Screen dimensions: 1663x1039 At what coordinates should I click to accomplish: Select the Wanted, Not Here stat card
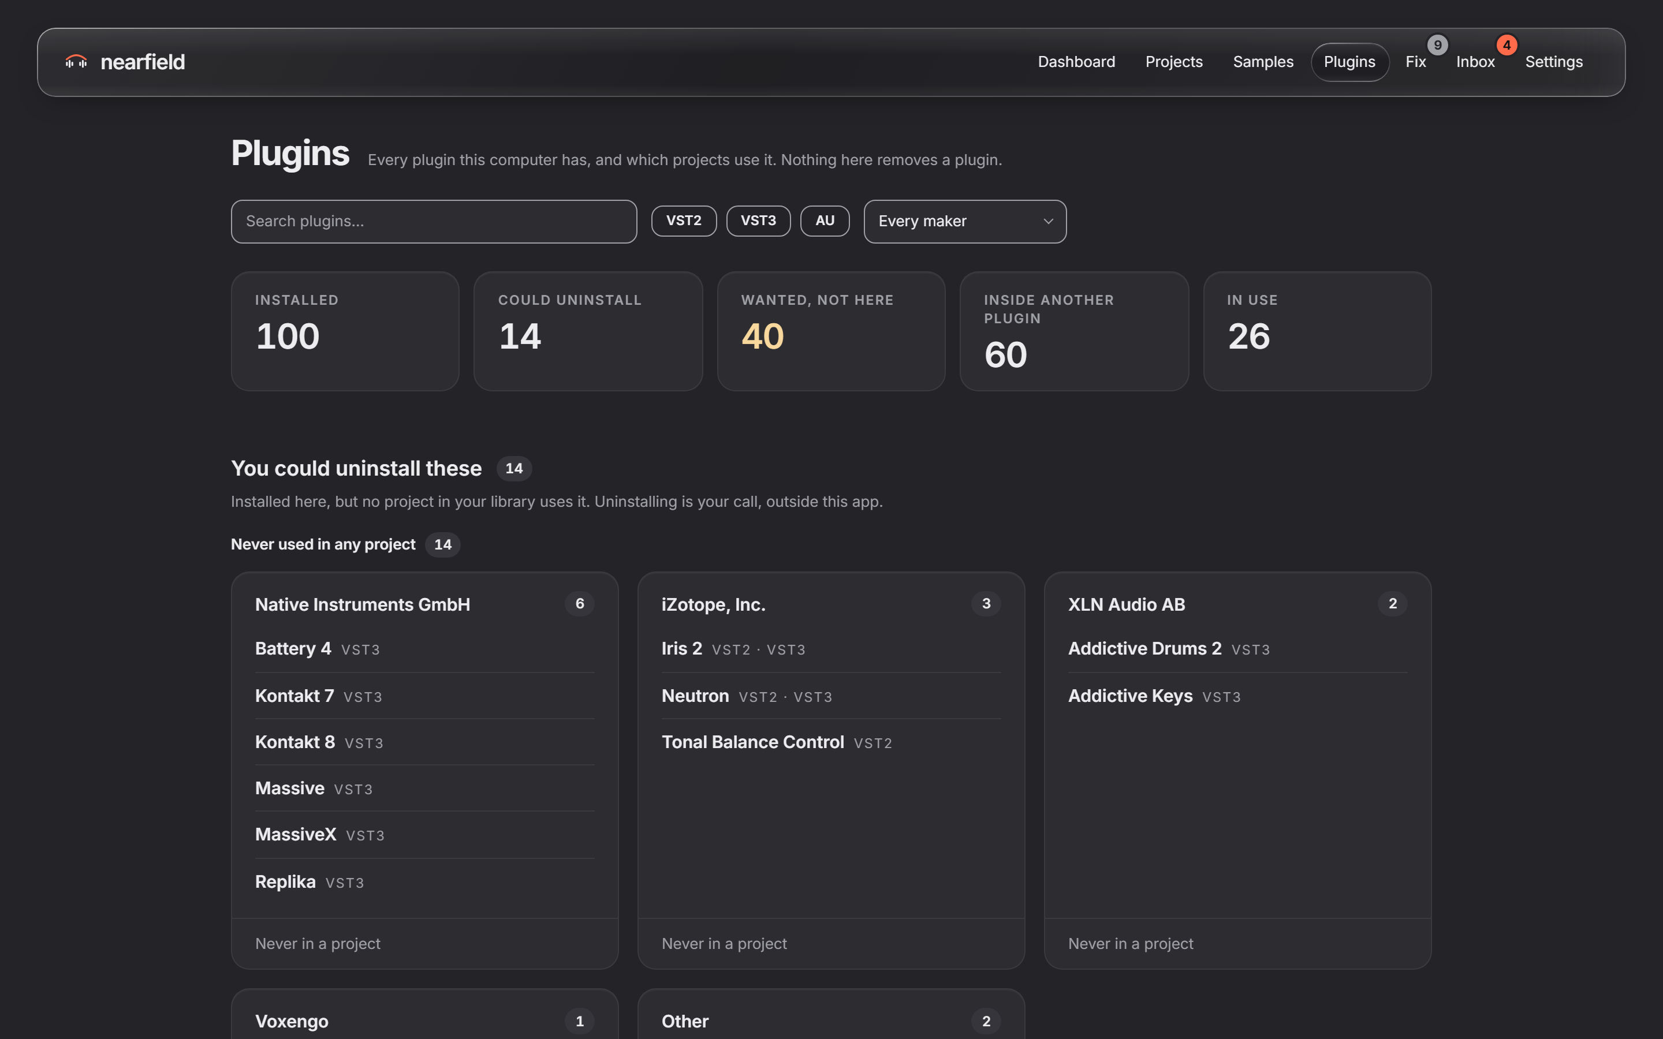[x=831, y=331]
